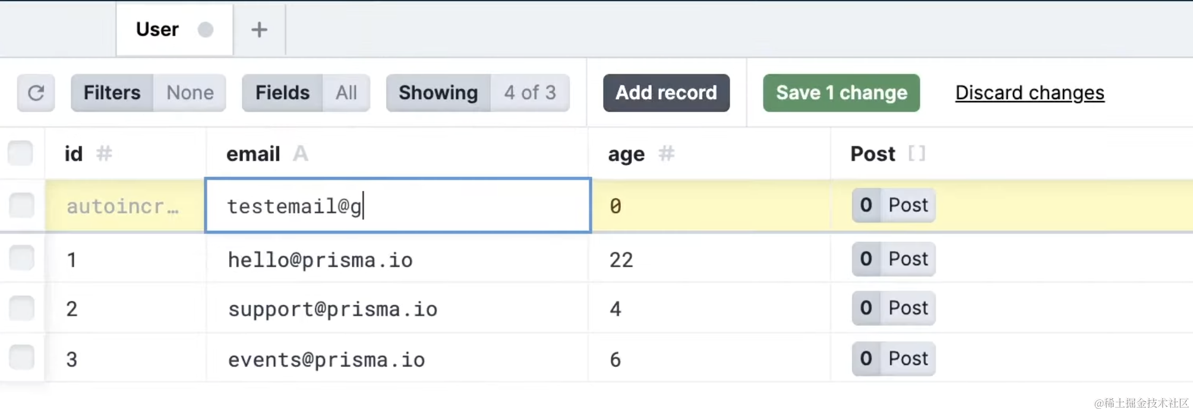Expand the Fields selector

point(305,93)
